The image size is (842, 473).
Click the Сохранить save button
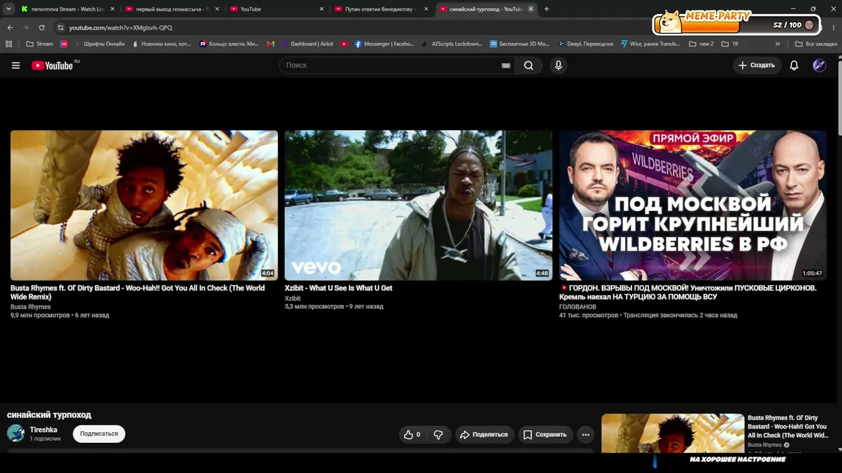pos(545,434)
